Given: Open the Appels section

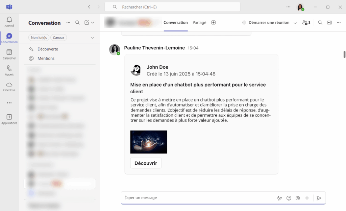Looking at the screenshot, I should pos(9,71).
